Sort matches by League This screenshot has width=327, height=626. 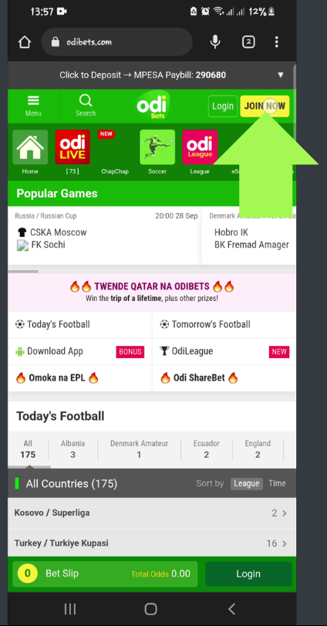point(247,483)
